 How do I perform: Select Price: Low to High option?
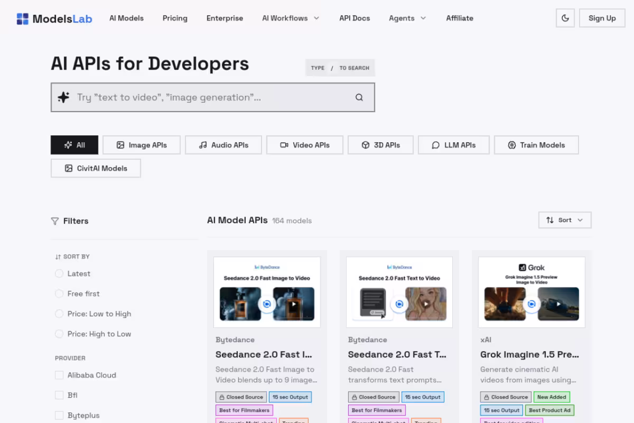(59, 314)
